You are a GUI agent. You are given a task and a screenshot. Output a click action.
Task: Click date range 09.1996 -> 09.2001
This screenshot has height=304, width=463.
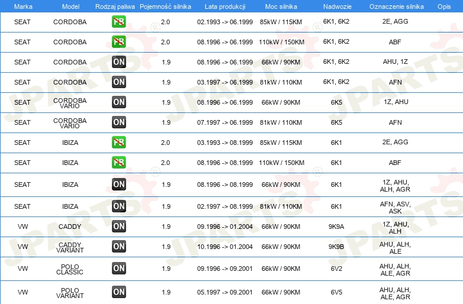225,269
